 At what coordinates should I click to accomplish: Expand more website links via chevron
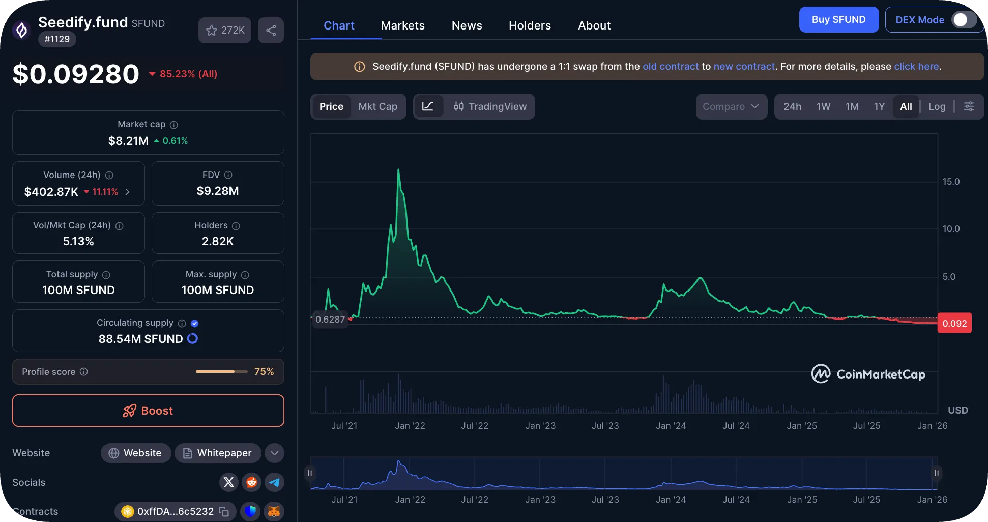274,453
